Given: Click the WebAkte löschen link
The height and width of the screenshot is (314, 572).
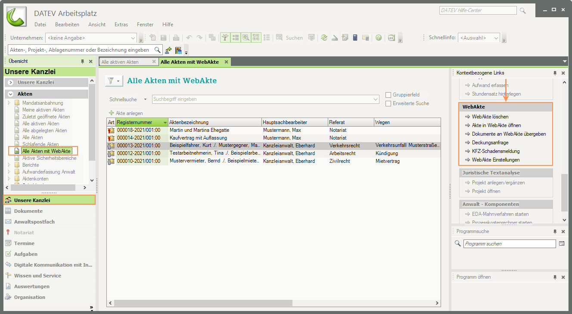Looking at the screenshot, I should click(490, 117).
